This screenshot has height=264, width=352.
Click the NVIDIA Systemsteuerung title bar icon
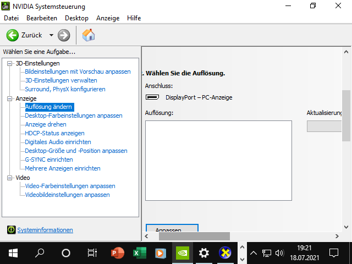coord(5,6)
